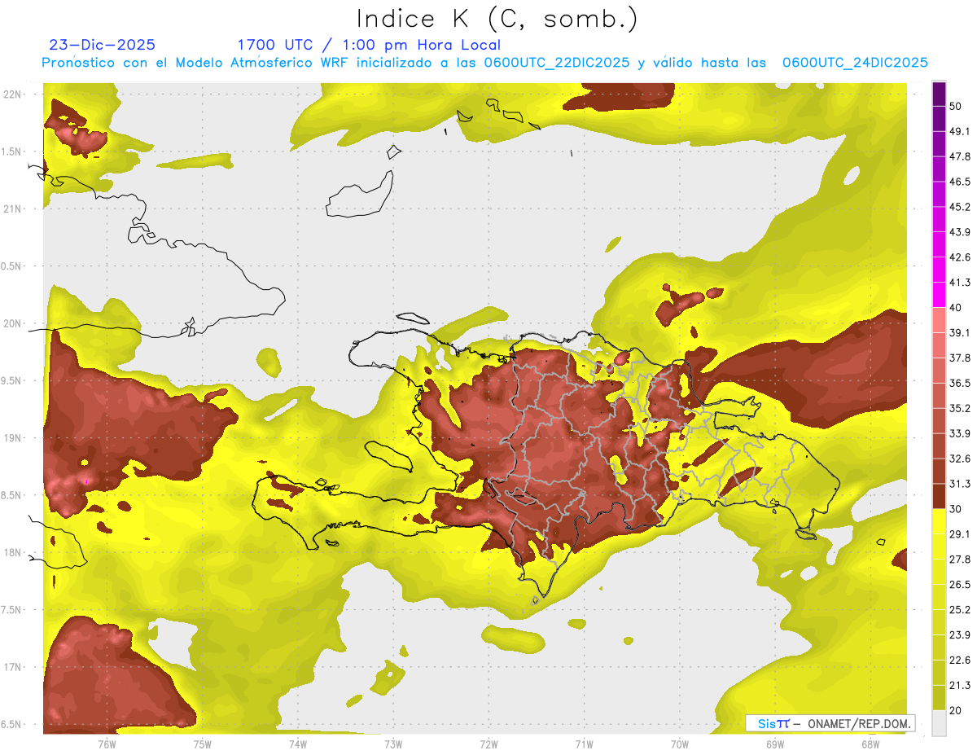Pick the dark brown legend band between 30 and 31.3
This screenshot has height=755, width=977.
[x=939, y=497]
